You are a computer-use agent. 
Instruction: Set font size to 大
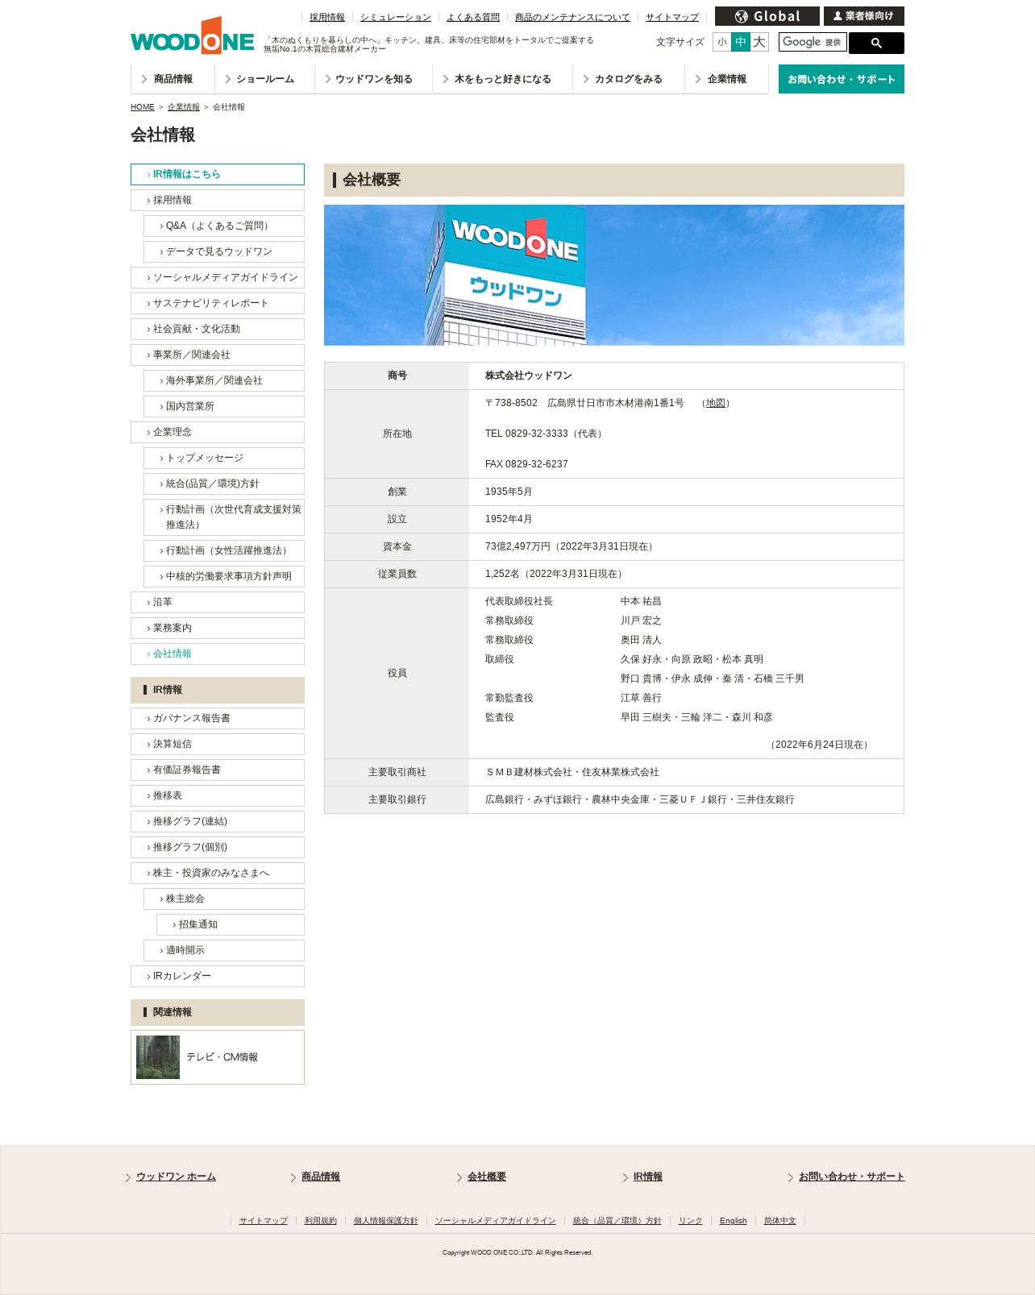759,42
